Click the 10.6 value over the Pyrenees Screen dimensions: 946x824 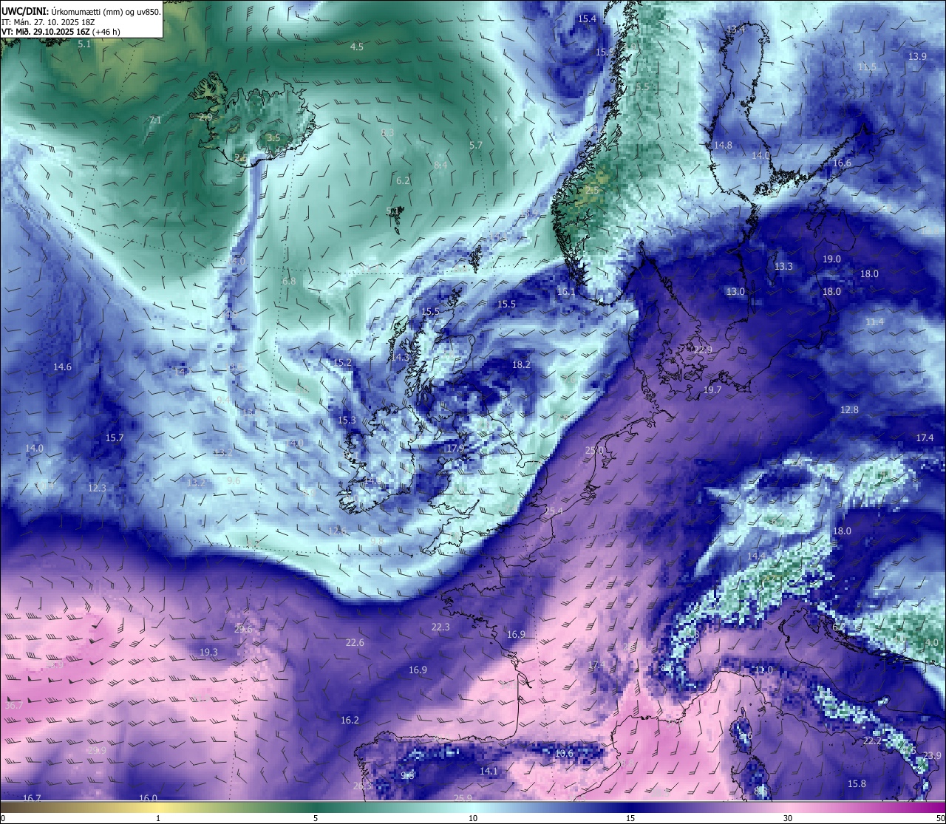(564, 753)
